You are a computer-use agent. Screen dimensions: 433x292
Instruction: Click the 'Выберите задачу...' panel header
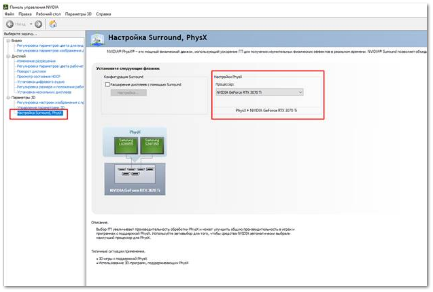click(20, 34)
